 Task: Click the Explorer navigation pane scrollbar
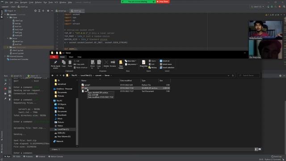tap(77, 121)
